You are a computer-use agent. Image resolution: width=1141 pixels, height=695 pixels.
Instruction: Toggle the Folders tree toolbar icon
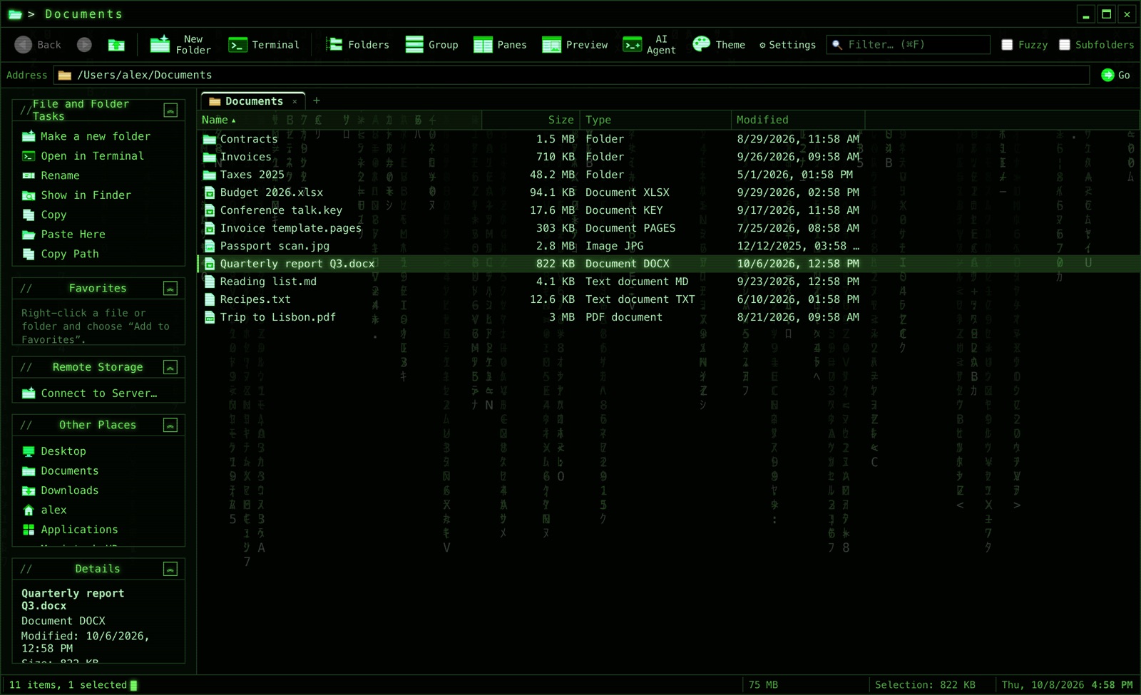[334, 45]
